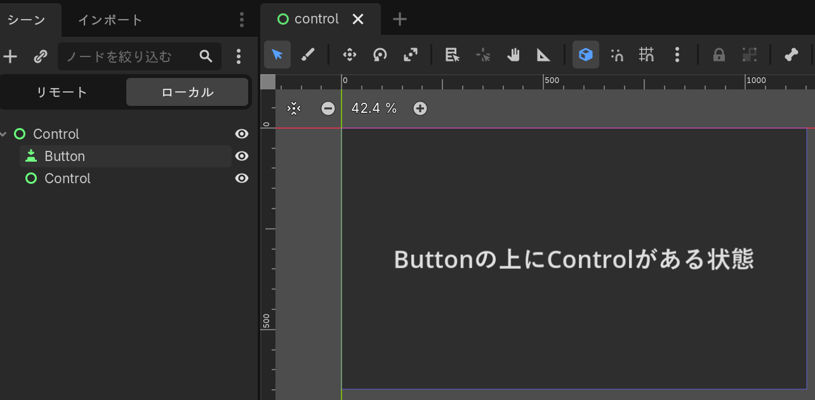815x400 pixels.
Task: Lock the selected node
Action: pos(719,55)
